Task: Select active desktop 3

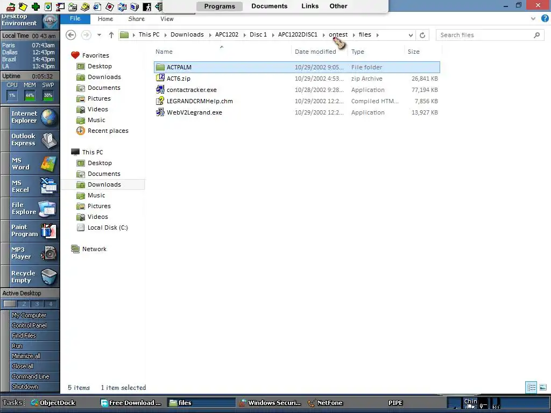Action: click(37, 304)
